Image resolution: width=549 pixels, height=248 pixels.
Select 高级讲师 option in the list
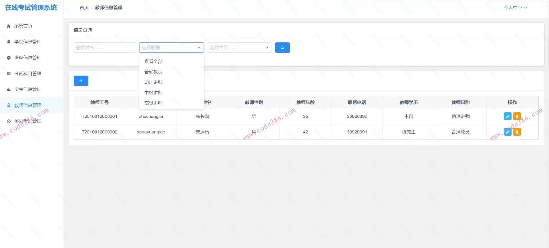click(x=154, y=103)
